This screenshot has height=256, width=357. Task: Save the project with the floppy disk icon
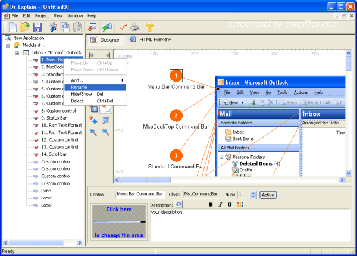pos(37,27)
